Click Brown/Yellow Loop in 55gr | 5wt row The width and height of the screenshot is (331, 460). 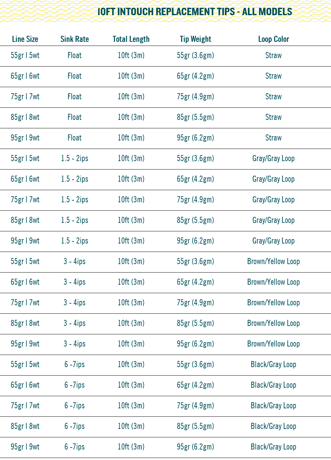click(x=274, y=261)
